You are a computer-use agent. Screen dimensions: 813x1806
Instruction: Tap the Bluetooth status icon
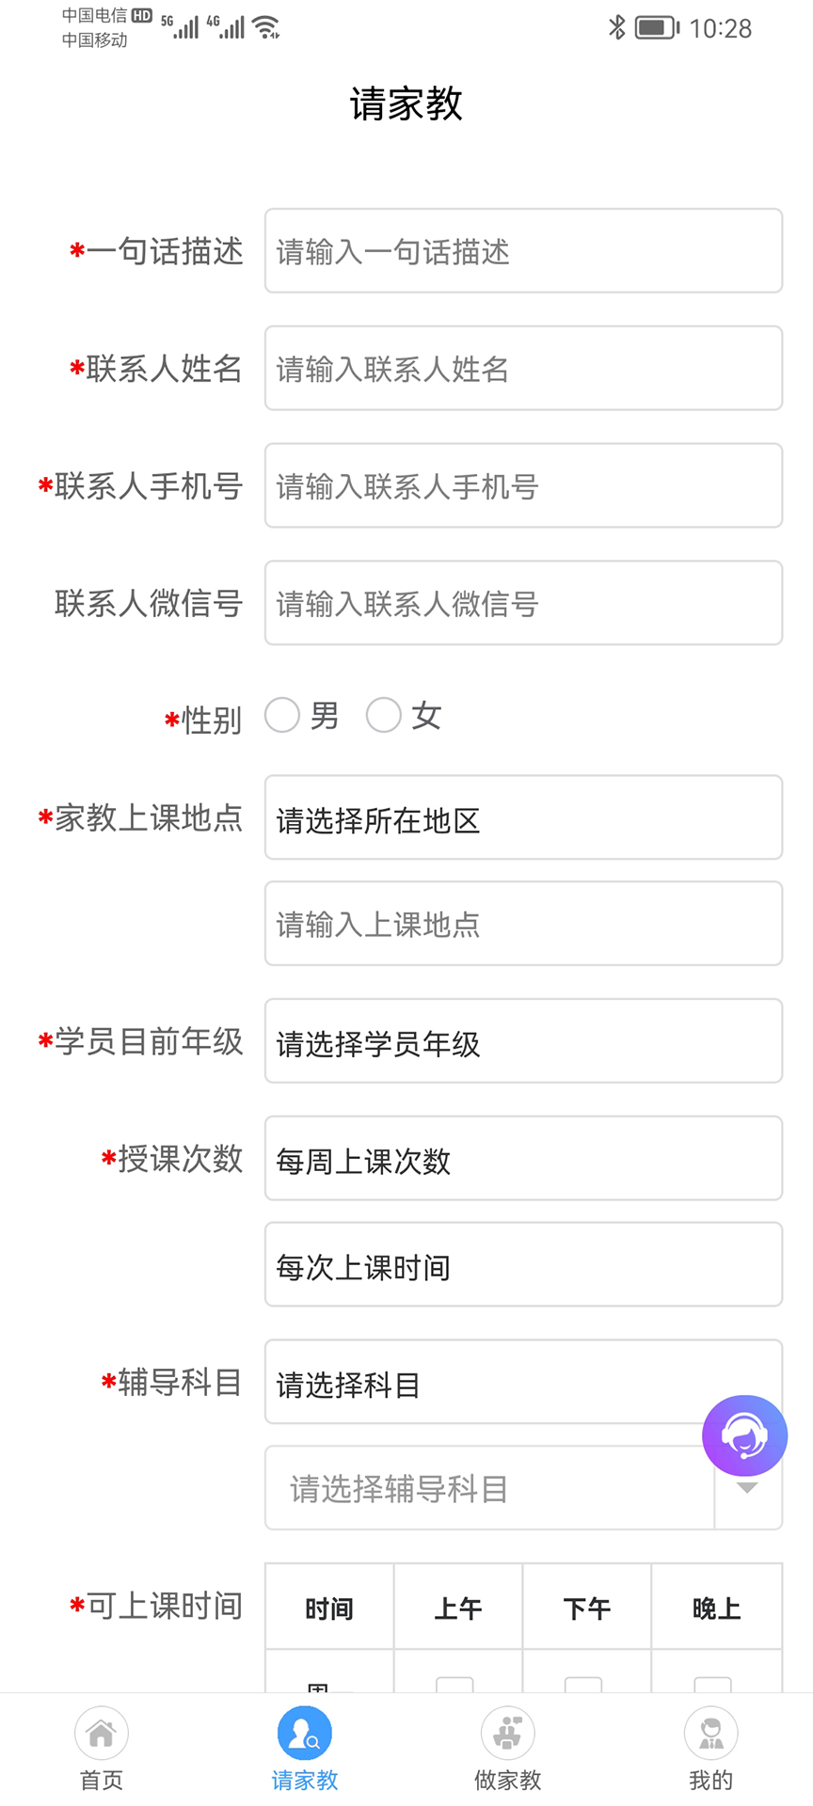point(617,27)
